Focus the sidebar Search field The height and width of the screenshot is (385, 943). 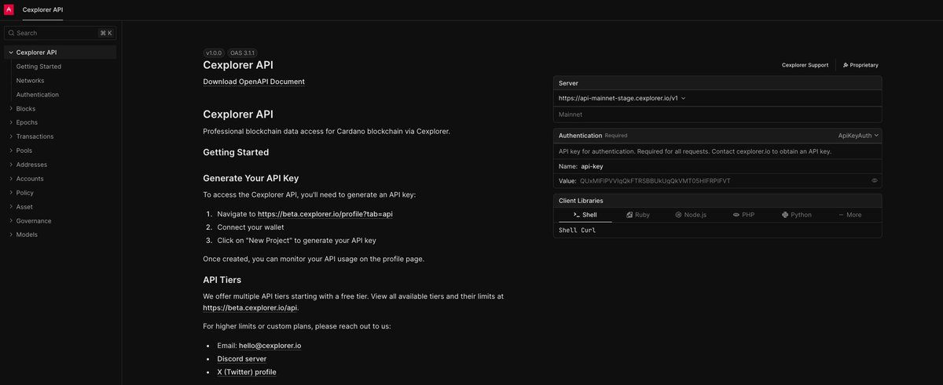click(x=61, y=33)
